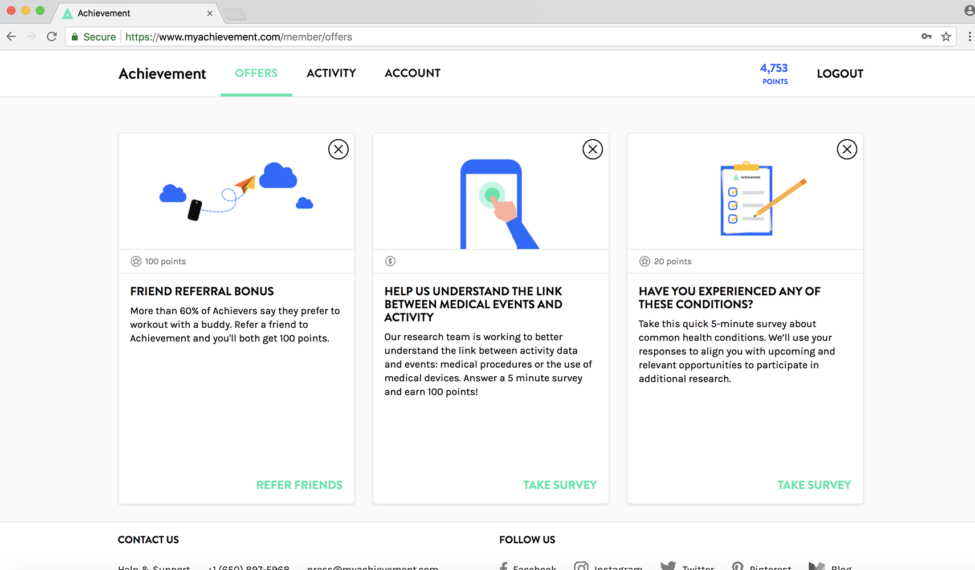Click the Contact Us heading
The image size is (975, 570).
148,540
